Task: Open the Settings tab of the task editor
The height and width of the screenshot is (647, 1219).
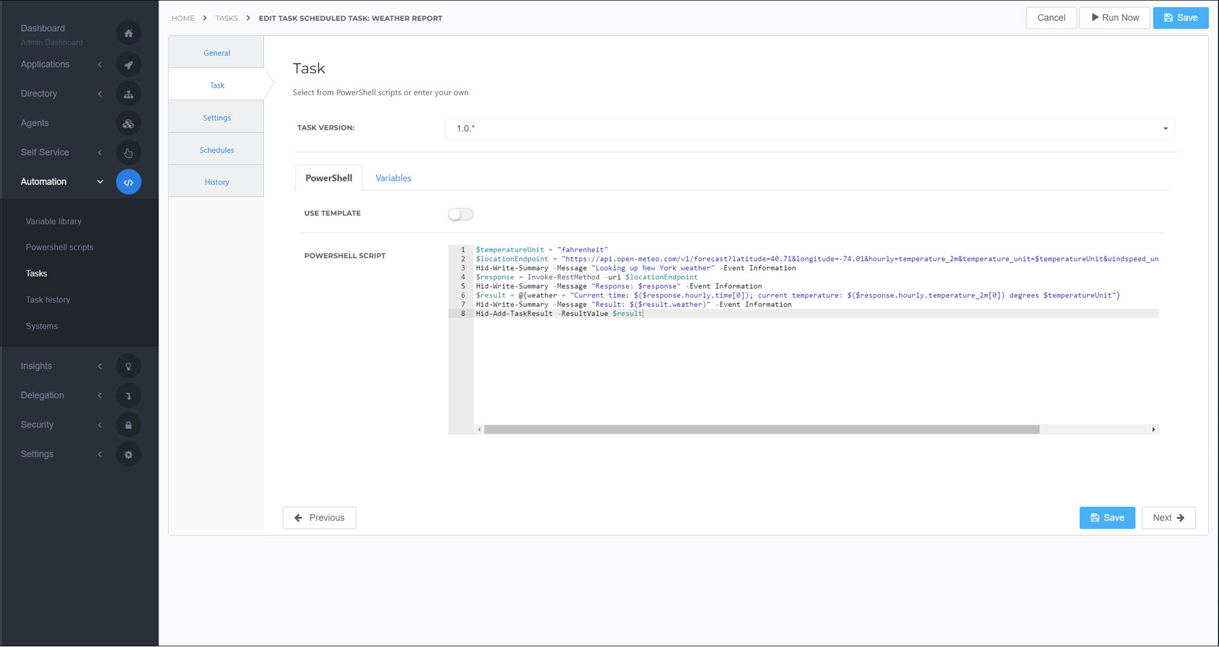Action: (216, 117)
